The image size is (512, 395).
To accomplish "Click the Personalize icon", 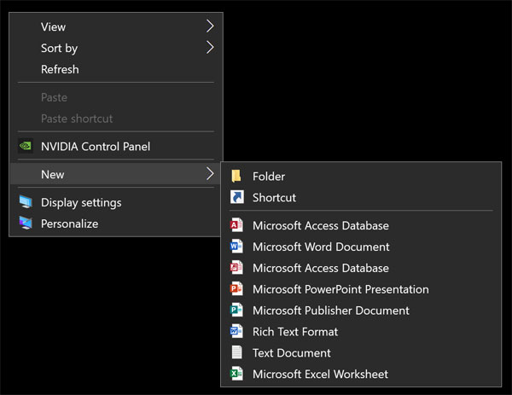I will click(26, 224).
